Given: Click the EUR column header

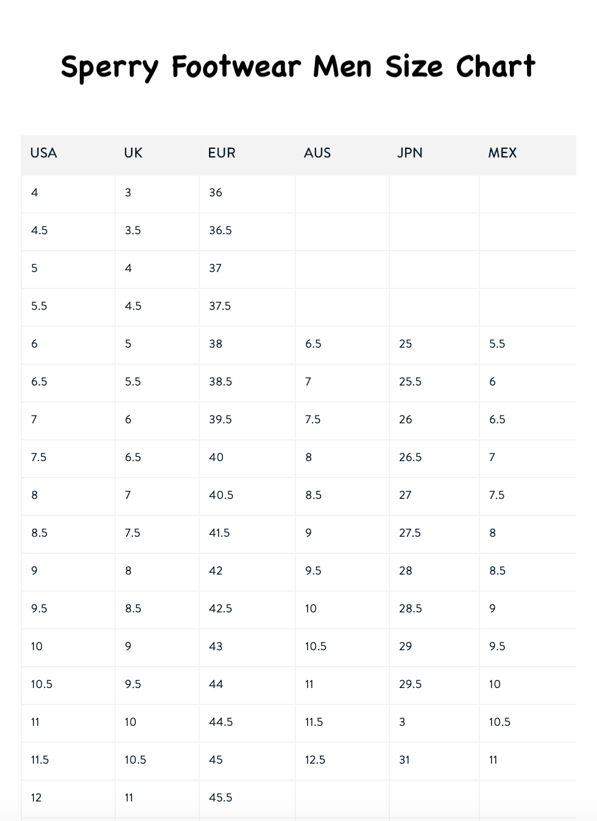Looking at the screenshot, I should click(x=221, y=153).
